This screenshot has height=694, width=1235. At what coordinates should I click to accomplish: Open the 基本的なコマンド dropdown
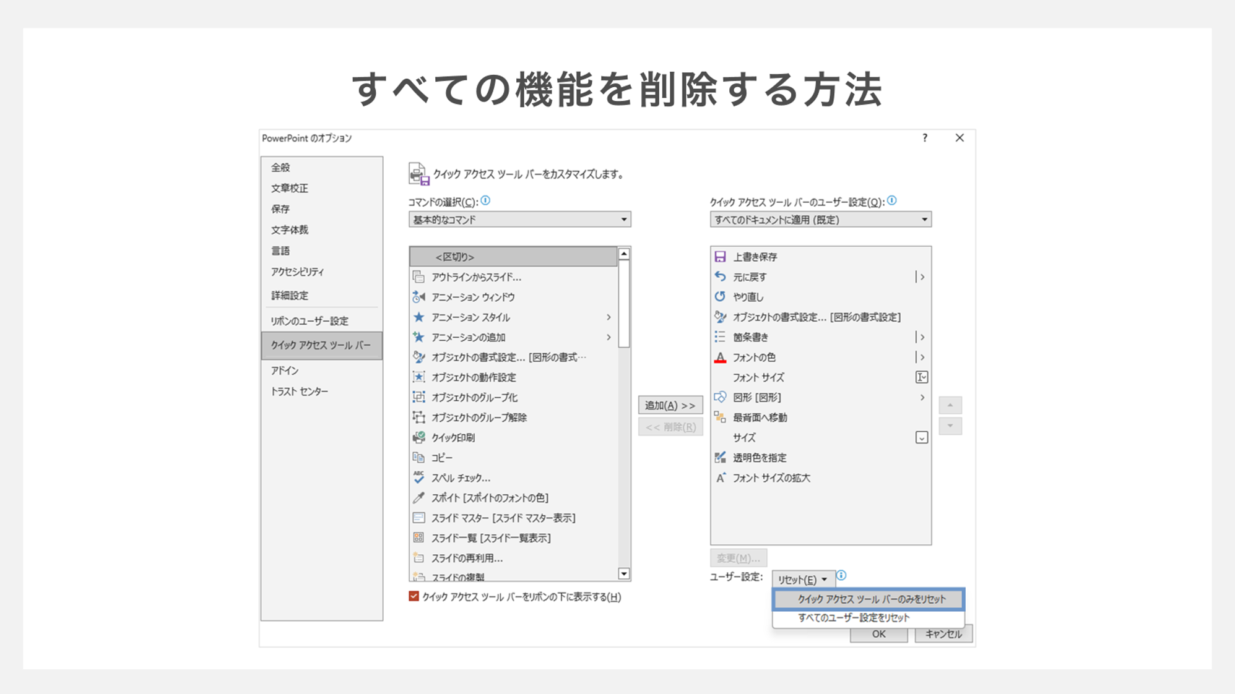[x=519, y=220]
